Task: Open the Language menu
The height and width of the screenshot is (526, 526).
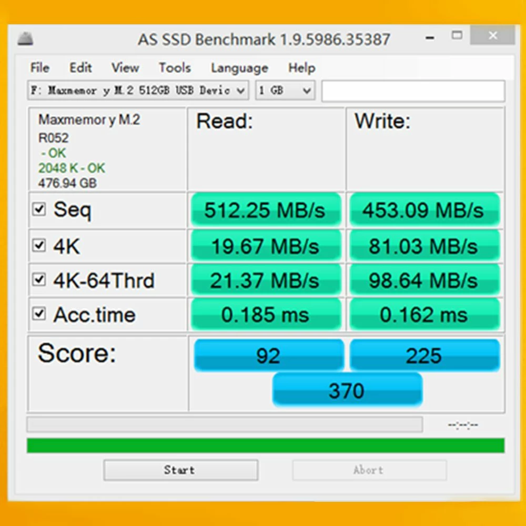Action: coord(239,68)
